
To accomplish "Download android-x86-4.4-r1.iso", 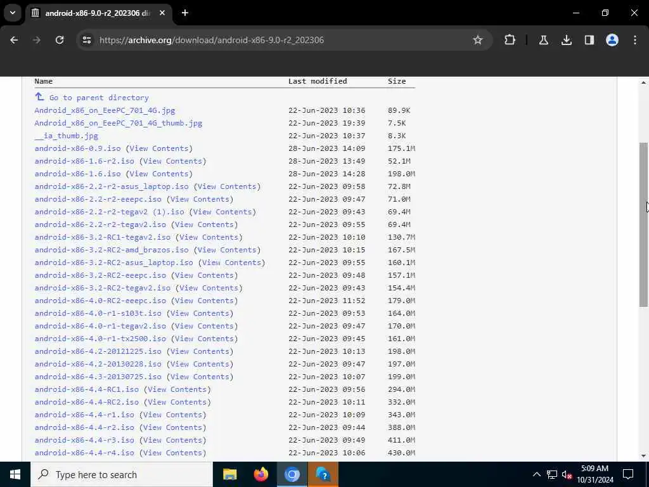I will coord(84,415).
